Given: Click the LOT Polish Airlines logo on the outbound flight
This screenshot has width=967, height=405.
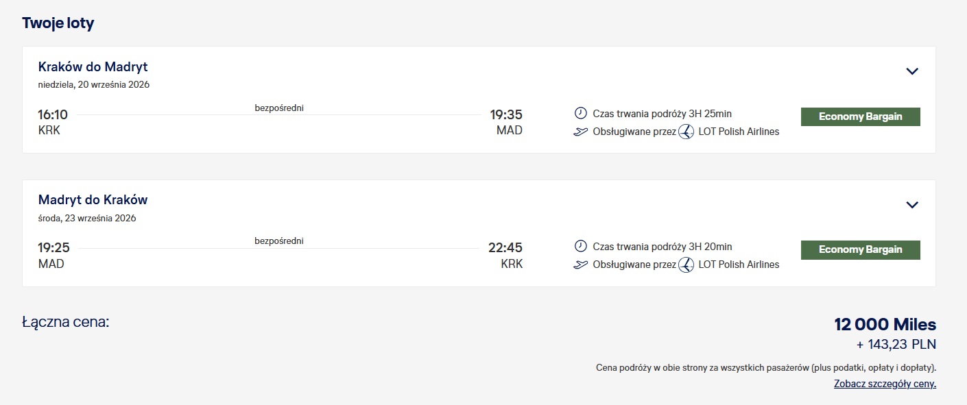Looking at the screenshot, I should (686, 132).
